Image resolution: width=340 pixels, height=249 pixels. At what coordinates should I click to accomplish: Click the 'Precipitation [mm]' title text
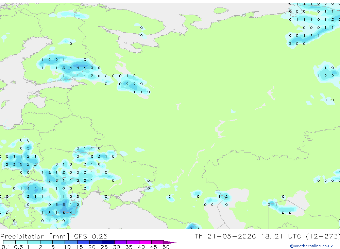click(x=35, y=236)
